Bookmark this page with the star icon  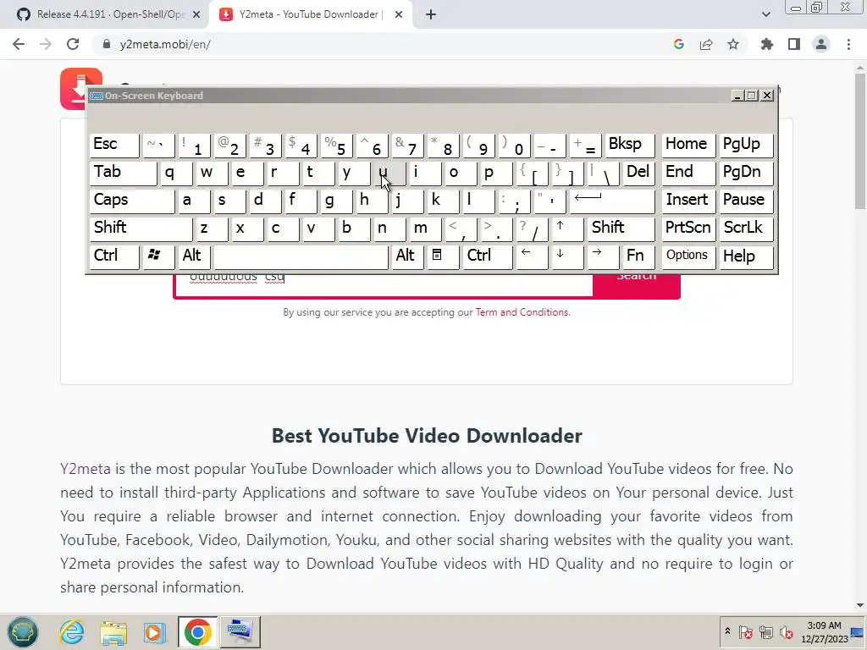pyautogui.click(x=733, y=44)
